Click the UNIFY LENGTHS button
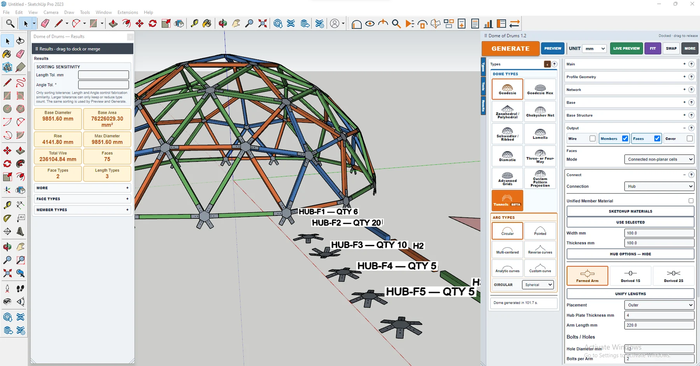Image resolution: width=700 pixels, height=366 pixels. point(630,294)
